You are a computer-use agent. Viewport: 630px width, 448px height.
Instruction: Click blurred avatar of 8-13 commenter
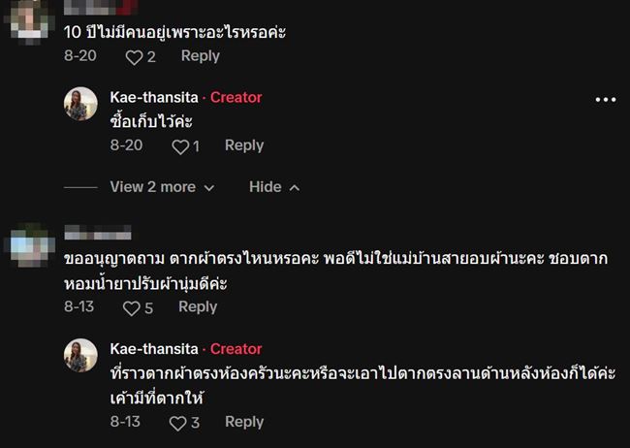click(26, 241)
